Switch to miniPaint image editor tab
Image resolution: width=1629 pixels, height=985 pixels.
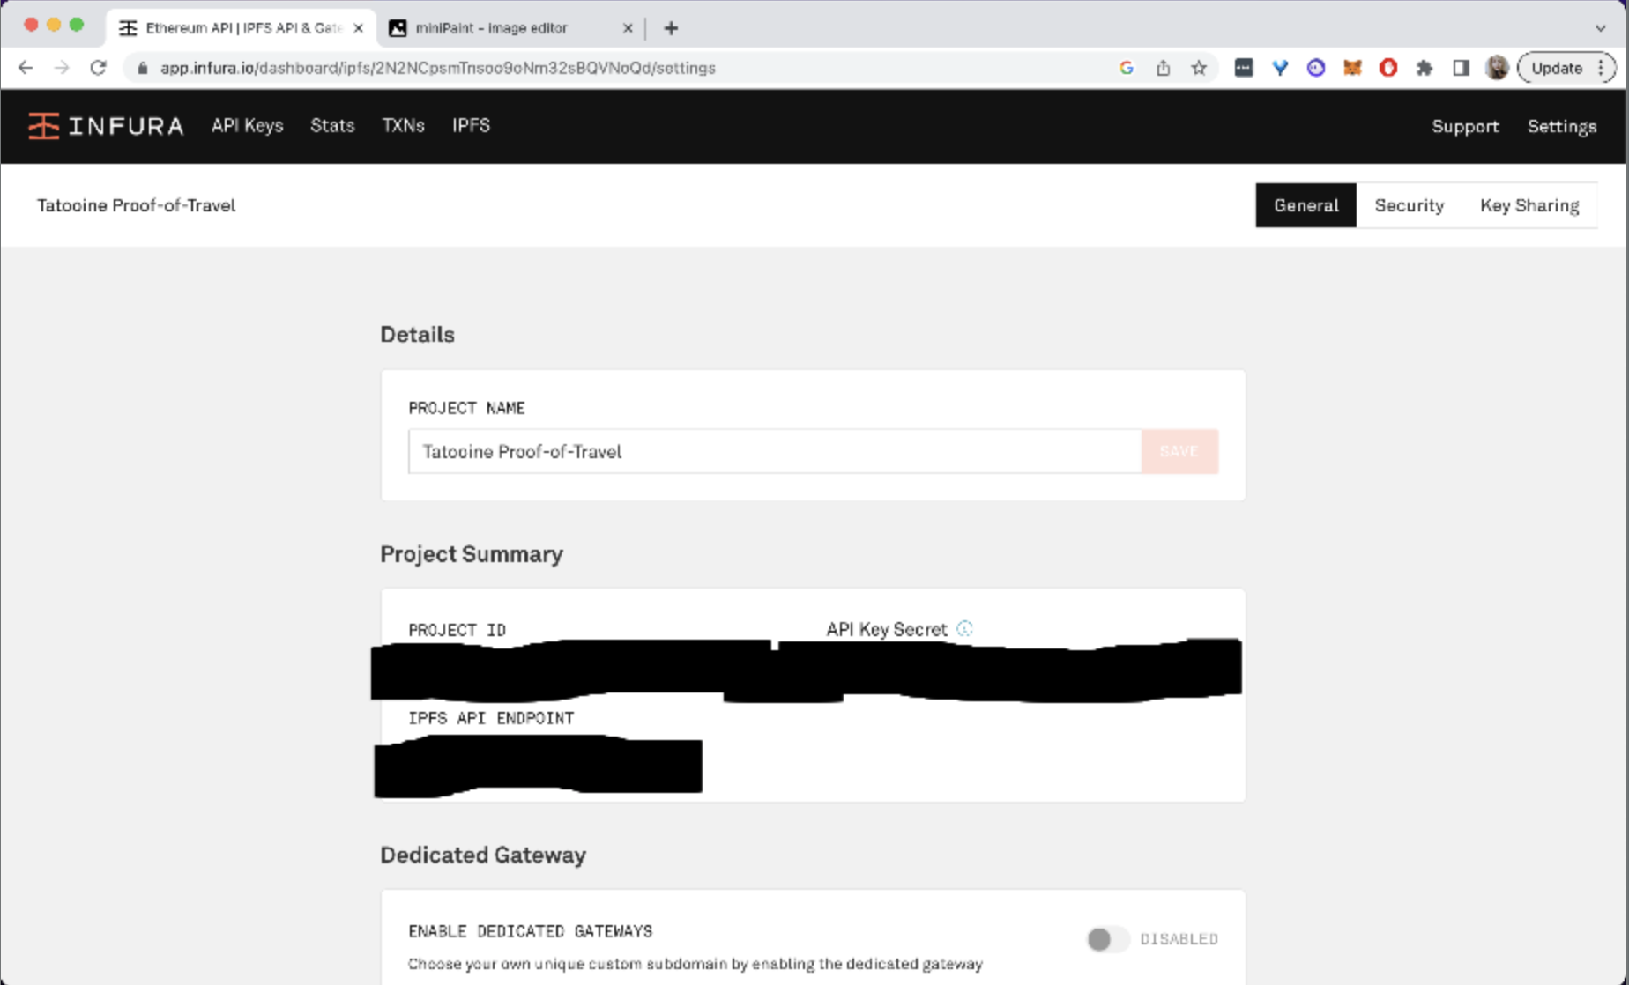click(511, 28)
